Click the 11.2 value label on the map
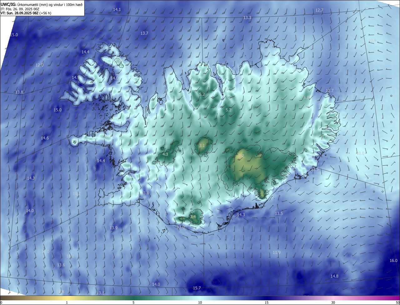400x305 pixels. (x=77, y=194)
